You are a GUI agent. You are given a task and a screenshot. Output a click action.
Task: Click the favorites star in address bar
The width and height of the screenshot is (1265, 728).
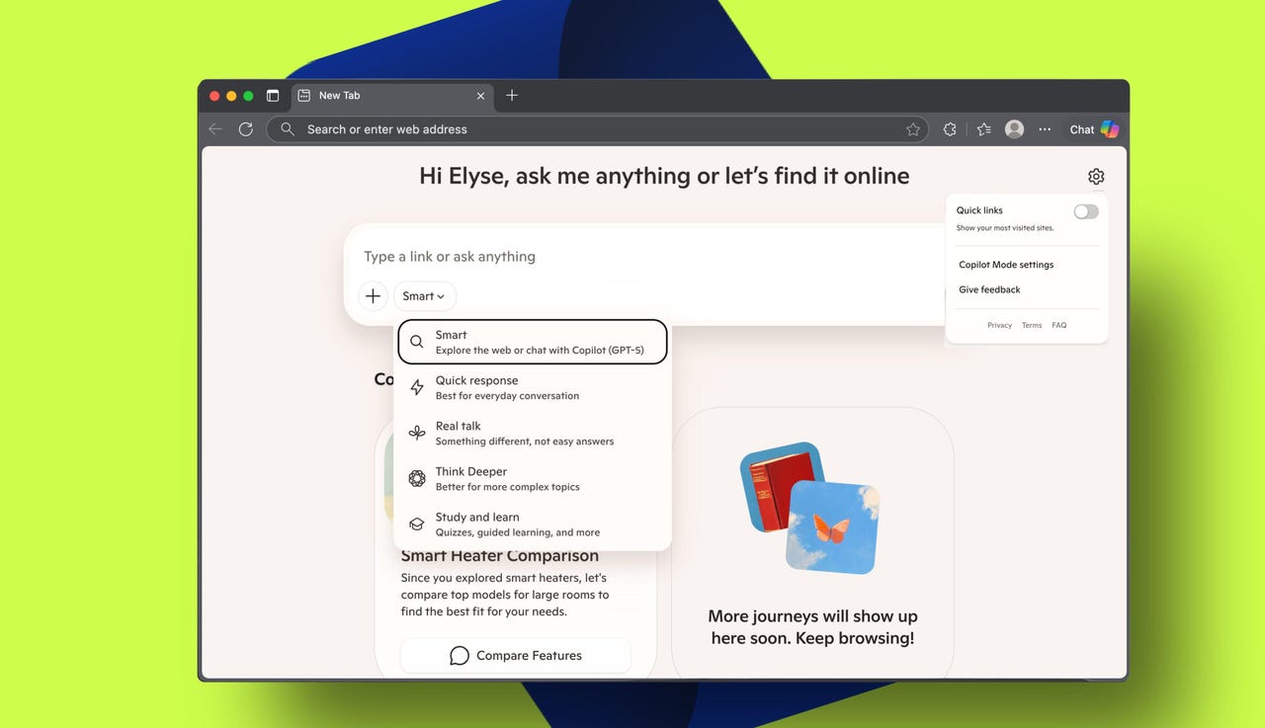[x=913, y=129]
